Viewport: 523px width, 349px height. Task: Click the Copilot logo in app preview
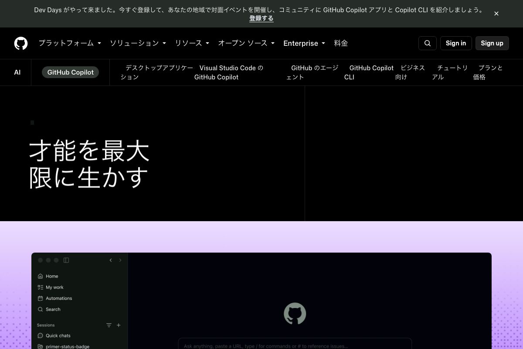click(x=295, y=314)
